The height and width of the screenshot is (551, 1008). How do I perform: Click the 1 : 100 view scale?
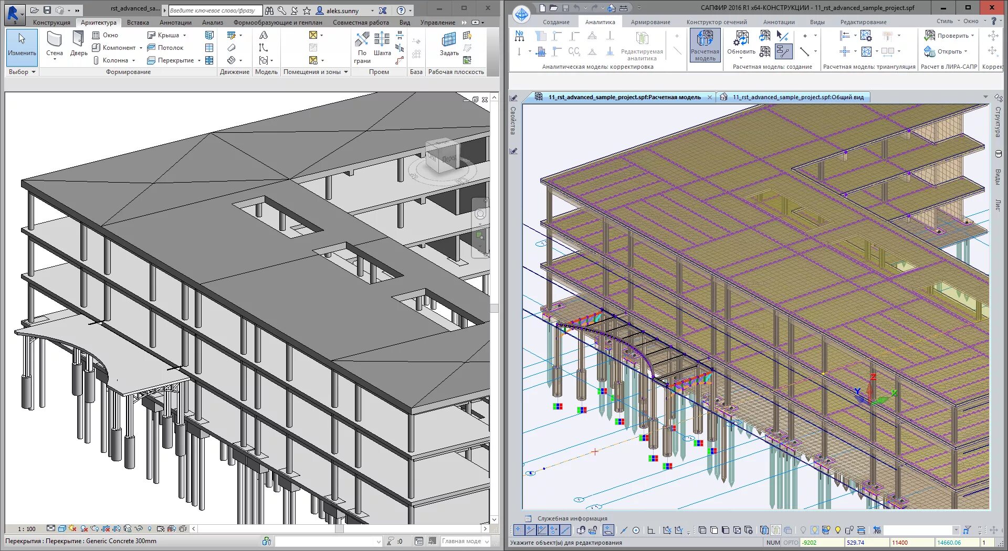tap(27, 529)
